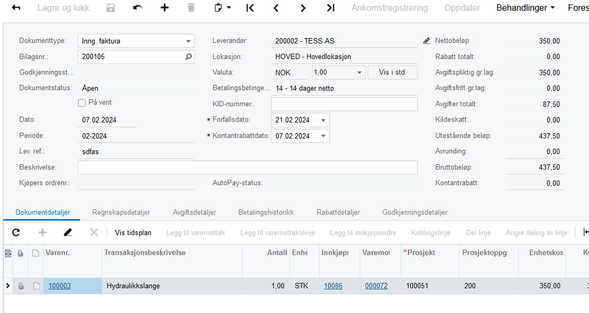The image size is (589, 313).
Task: Jump to the first record
Action: point(250,8)
